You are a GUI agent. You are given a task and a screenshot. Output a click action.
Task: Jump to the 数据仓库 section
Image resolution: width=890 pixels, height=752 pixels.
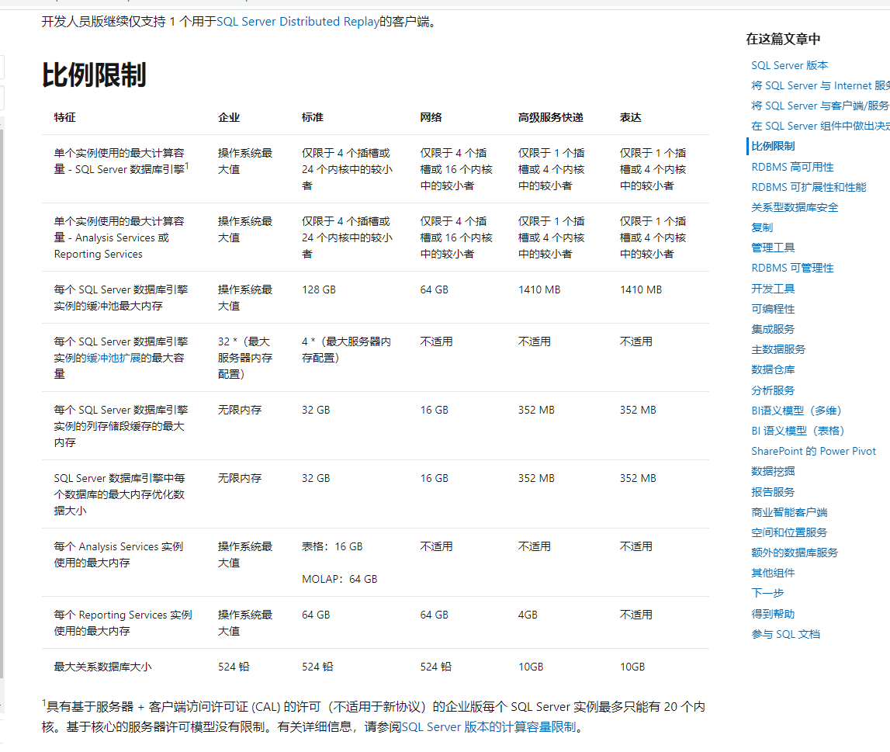773,369
